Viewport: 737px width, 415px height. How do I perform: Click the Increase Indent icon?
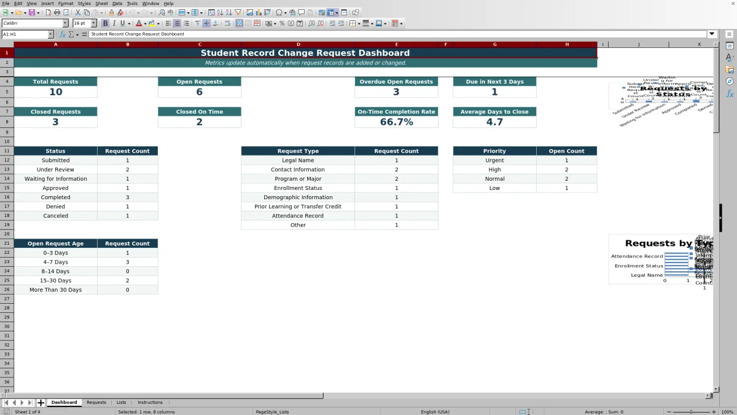point(332,23)
